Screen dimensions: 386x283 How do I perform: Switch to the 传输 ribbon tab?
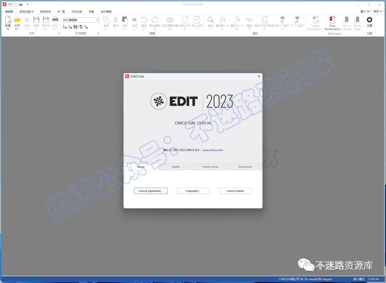[x=91, y=11]
